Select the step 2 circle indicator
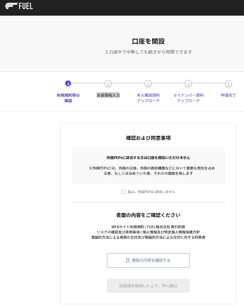Viewport: 244px width, 307px height. coord(108,83)
